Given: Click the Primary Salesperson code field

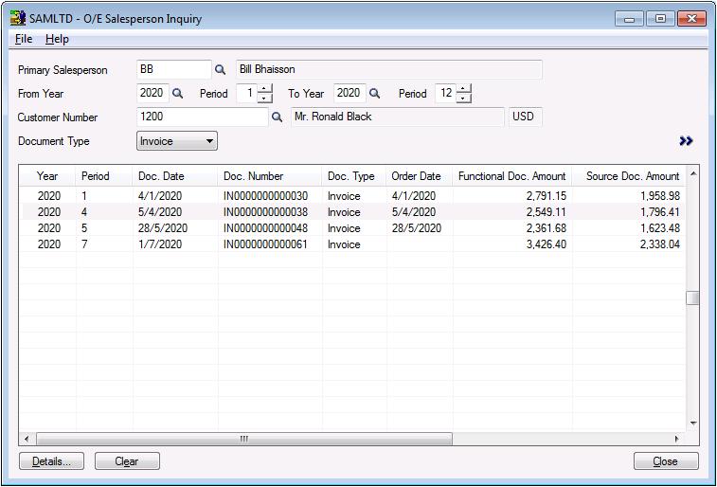Looking at the screenshot, I should pyautogui.click(x=173, y=70).
